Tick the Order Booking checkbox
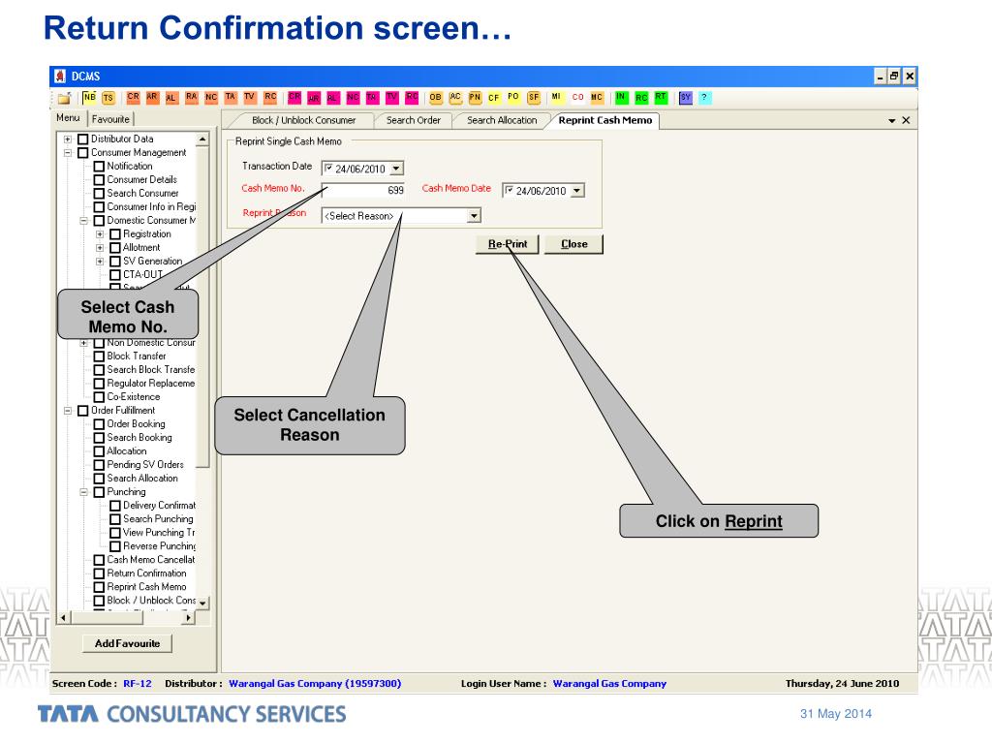Viewport: 992px width, 744px height. click(x=99, y=424)
